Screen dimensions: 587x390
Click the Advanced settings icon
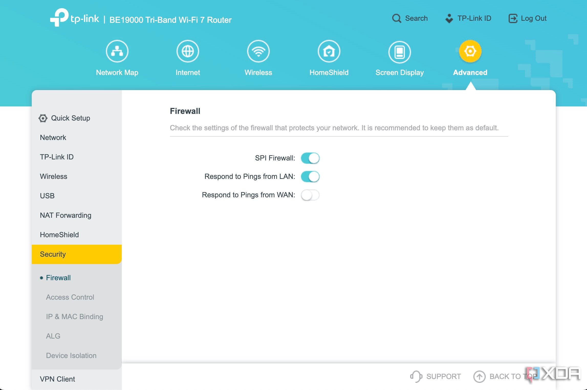pos(470,51)
